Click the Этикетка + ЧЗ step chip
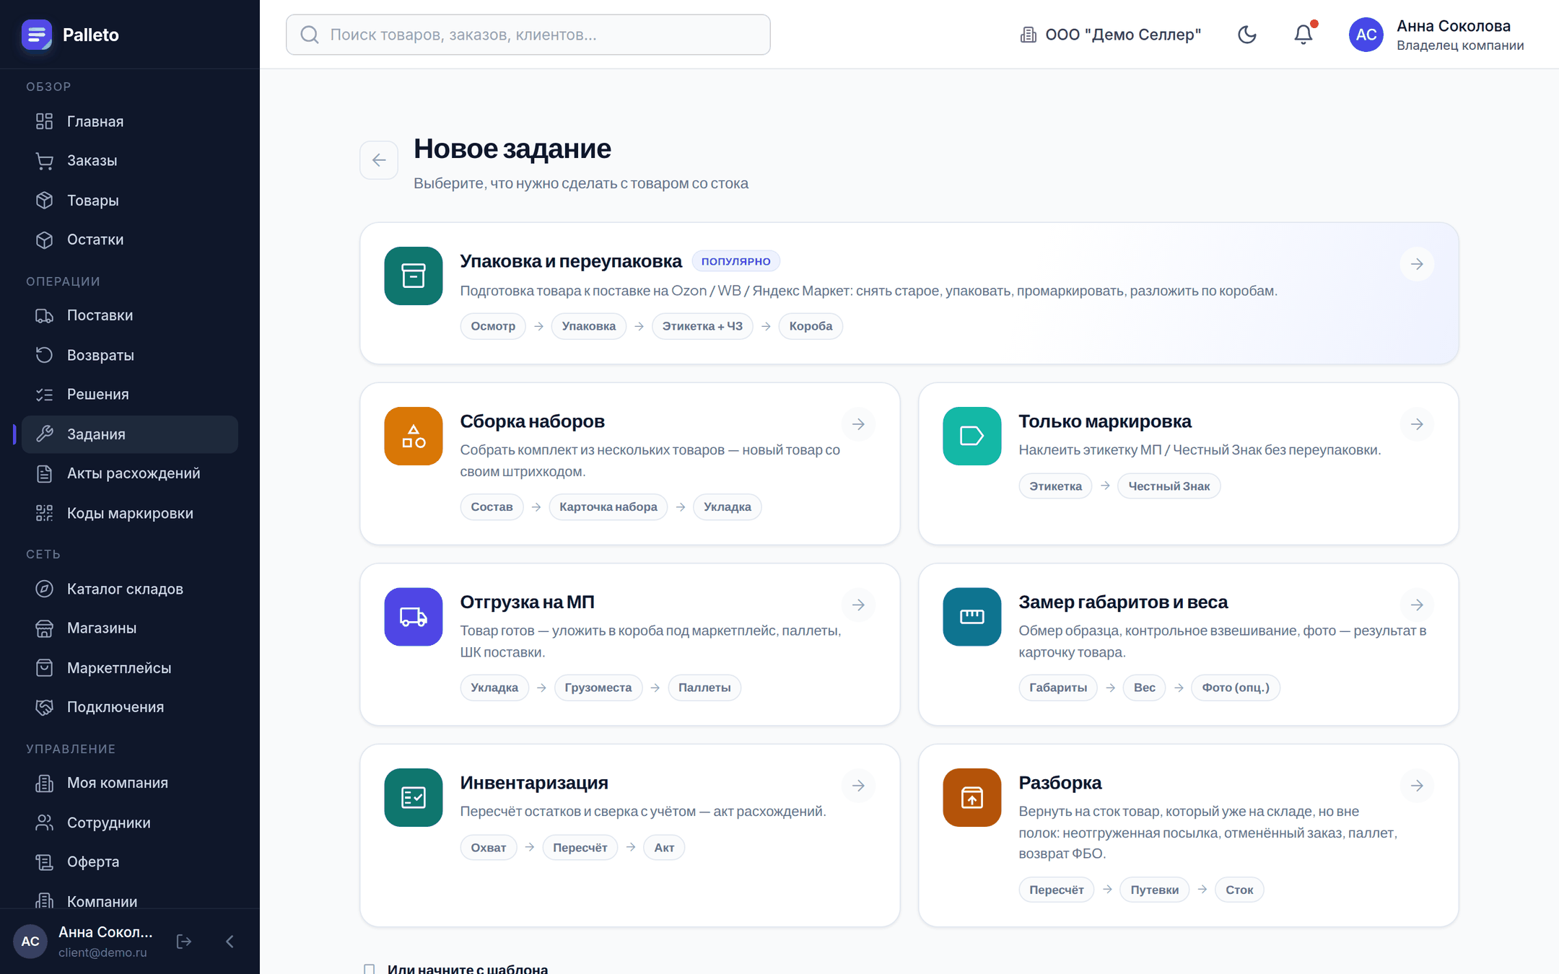The width and height of the screenshot is (1559, 974). point(702,326)
